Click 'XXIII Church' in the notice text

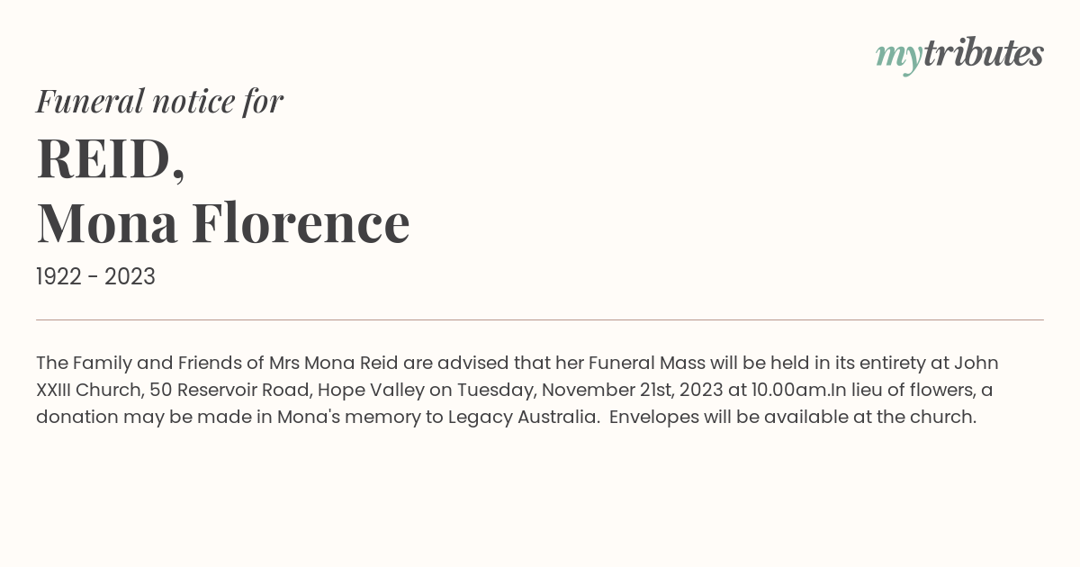(88, 390)
